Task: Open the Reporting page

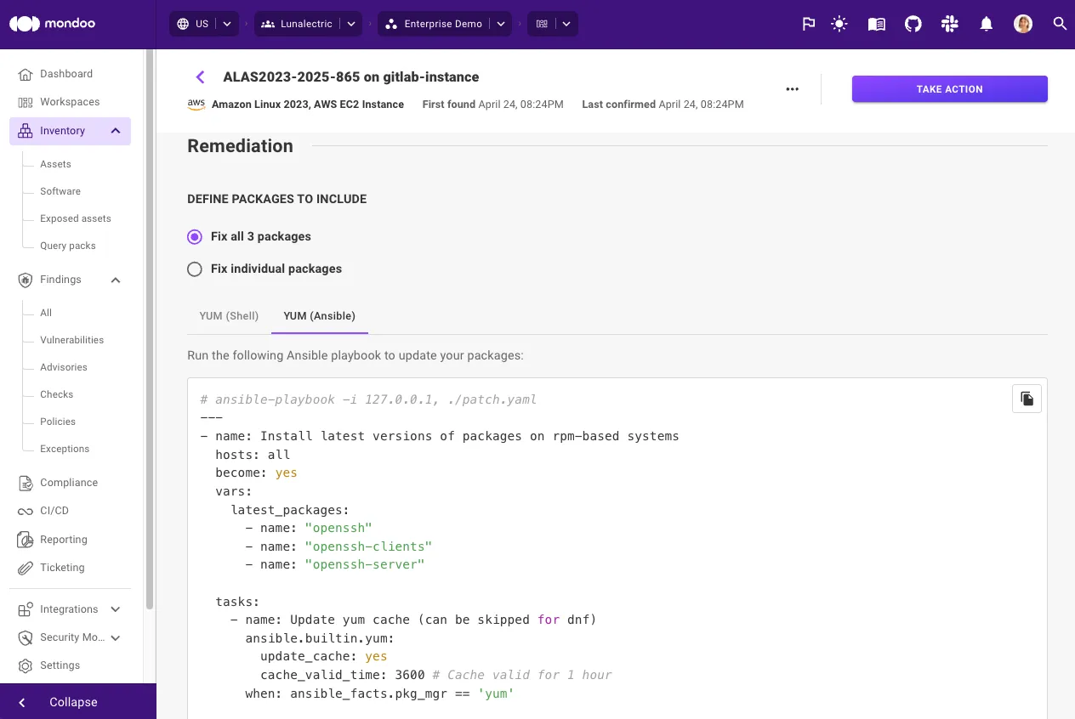Action: click(64, 540)
